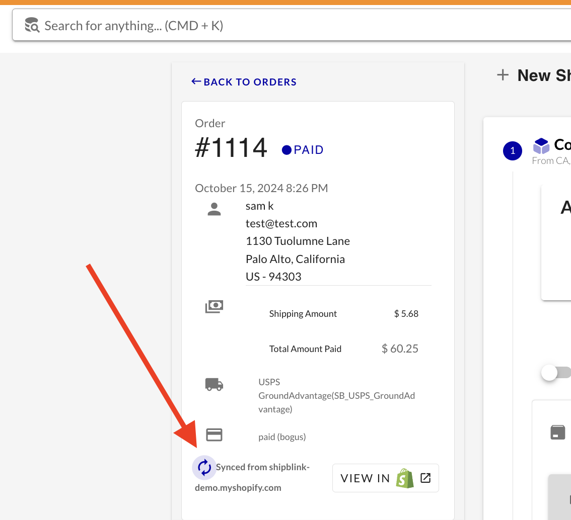Click the external link open icon
The height and width of the screenshot is (520, 571).
point(425,478)
